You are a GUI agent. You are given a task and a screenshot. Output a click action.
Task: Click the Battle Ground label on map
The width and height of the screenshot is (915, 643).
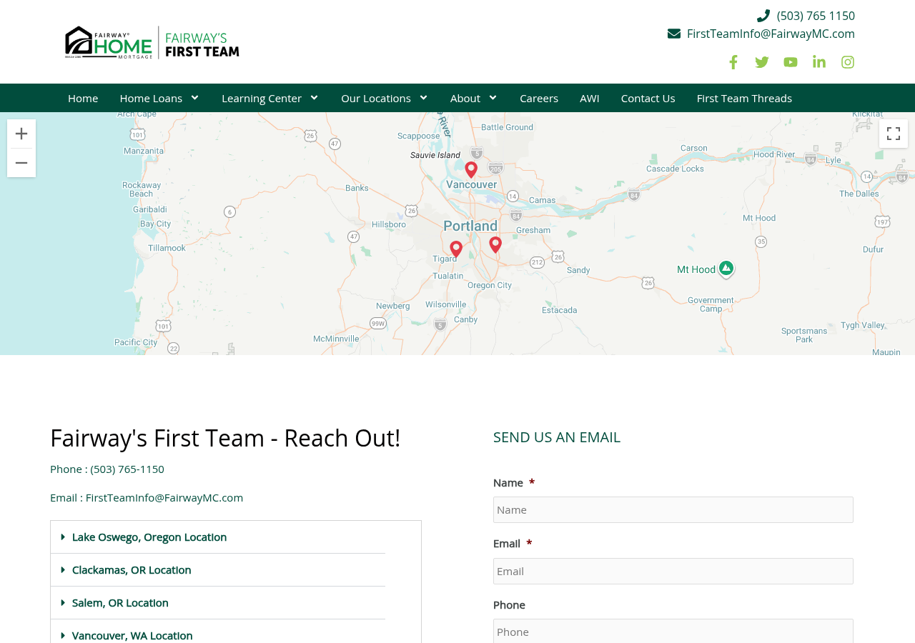pyautogui.click(x=508, y=127)
